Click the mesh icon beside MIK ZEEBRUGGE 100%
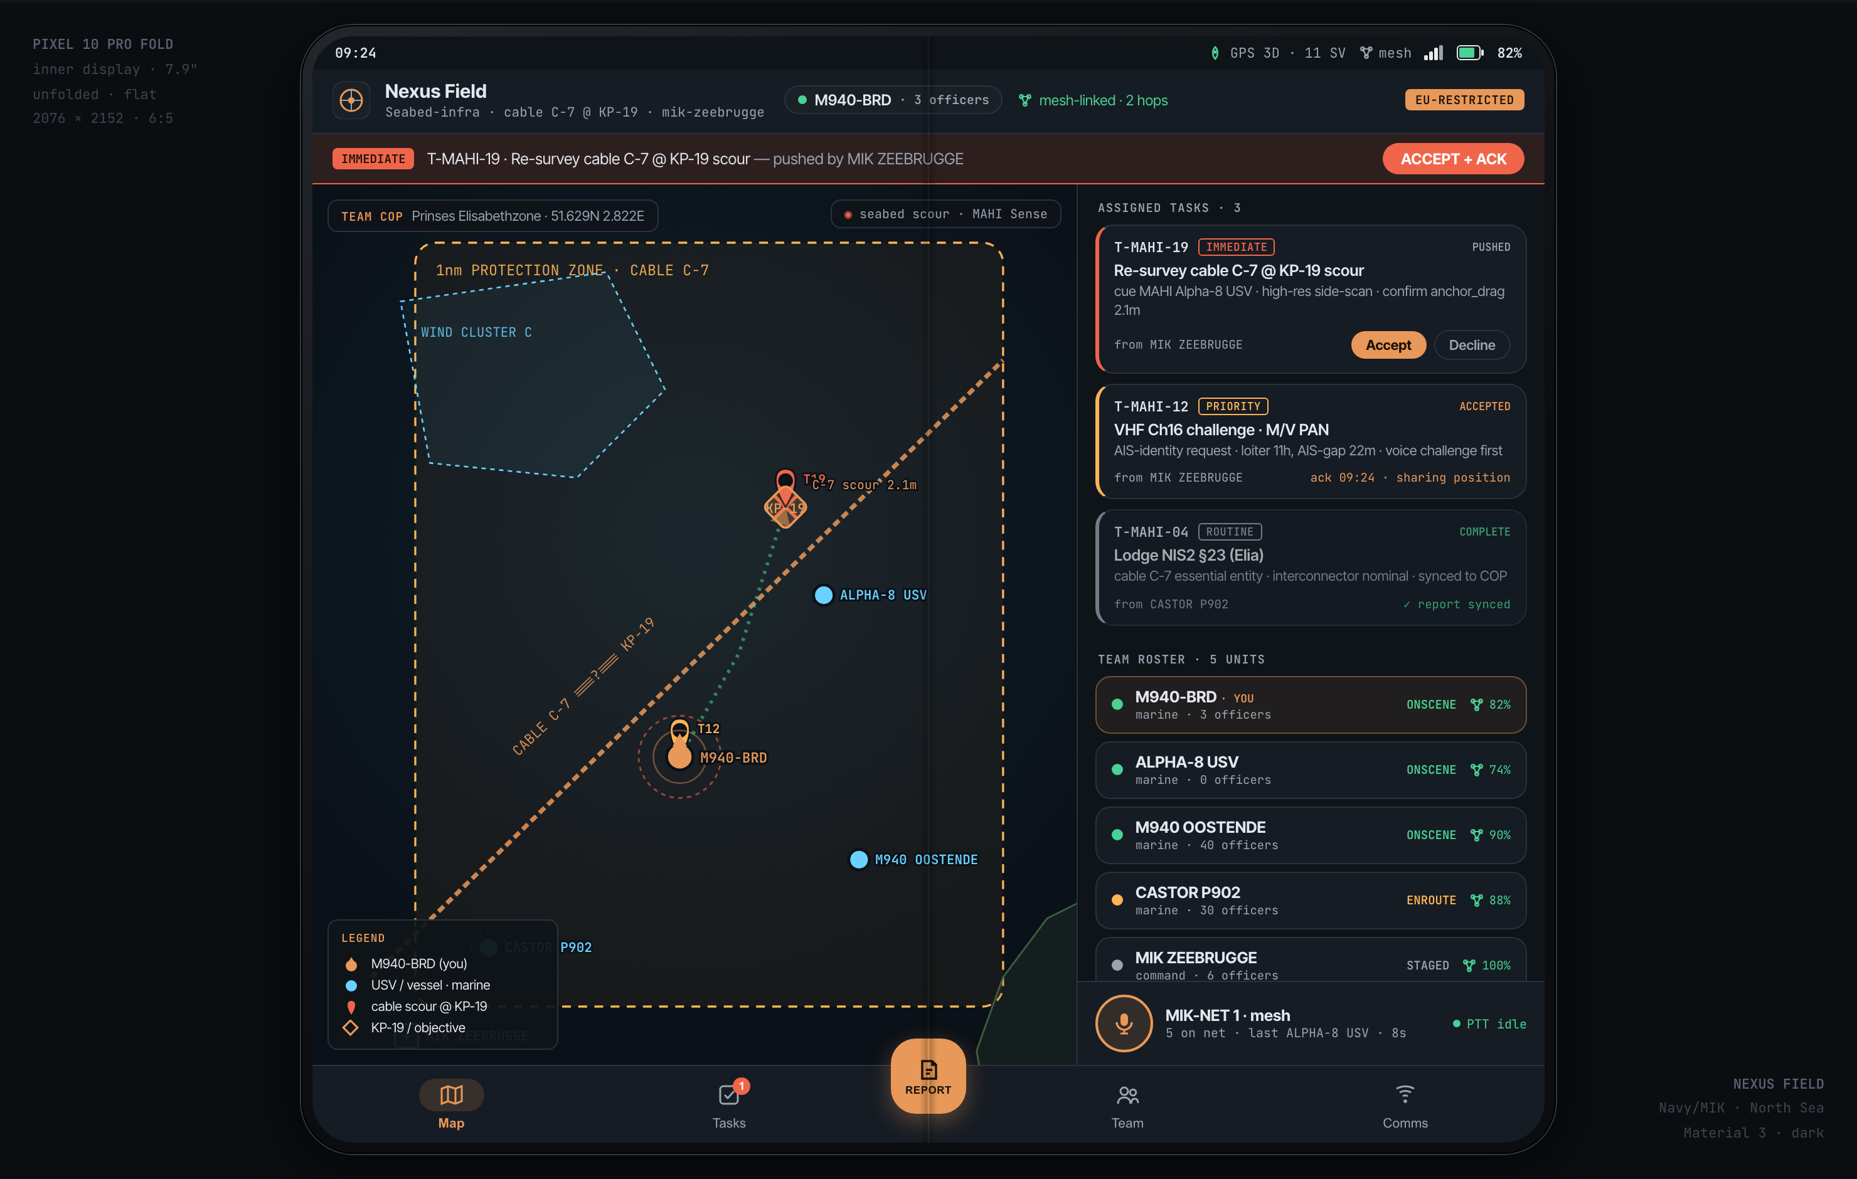This screenshot has height=1179, width=1857. coord(1468,965)
